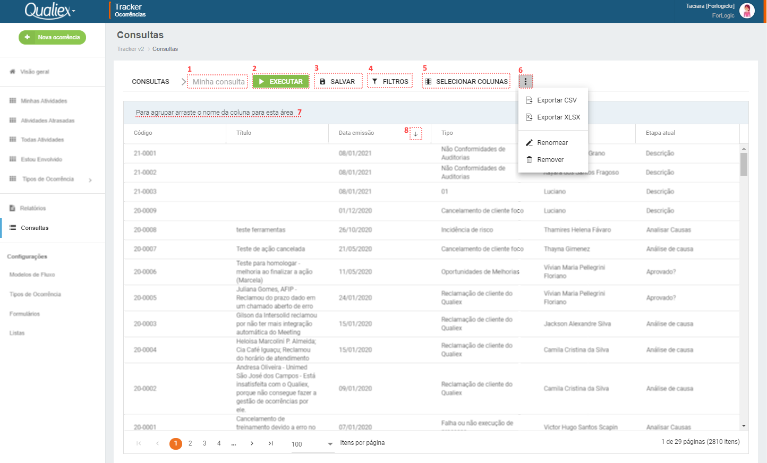Click row code 20-0008
This screenshot has height=463, width=767.
tap(145, 230)
